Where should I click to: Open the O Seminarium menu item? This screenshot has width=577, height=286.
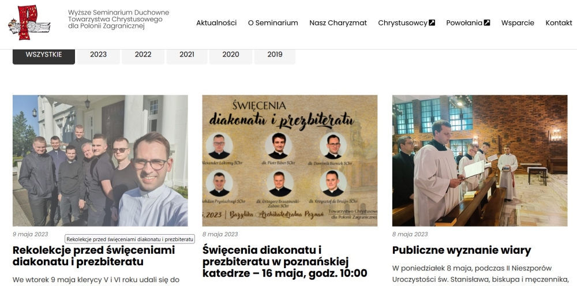tap(273, 23)
